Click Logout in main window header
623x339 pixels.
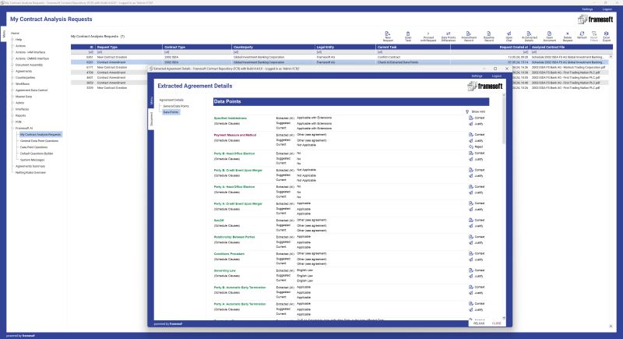(x=607, y=9)
